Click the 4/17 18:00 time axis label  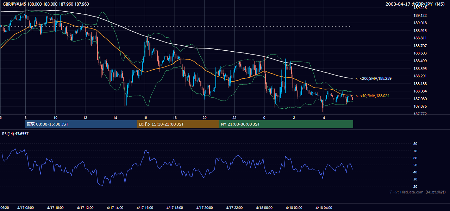point(175,208)
